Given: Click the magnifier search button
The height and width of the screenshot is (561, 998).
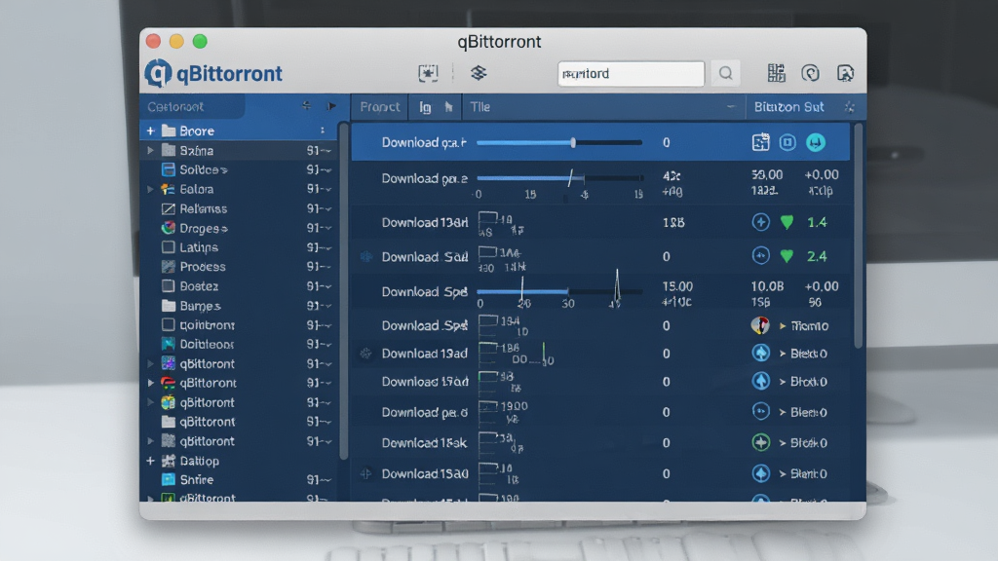Looking at the screenshot, I should click(725, 73).
